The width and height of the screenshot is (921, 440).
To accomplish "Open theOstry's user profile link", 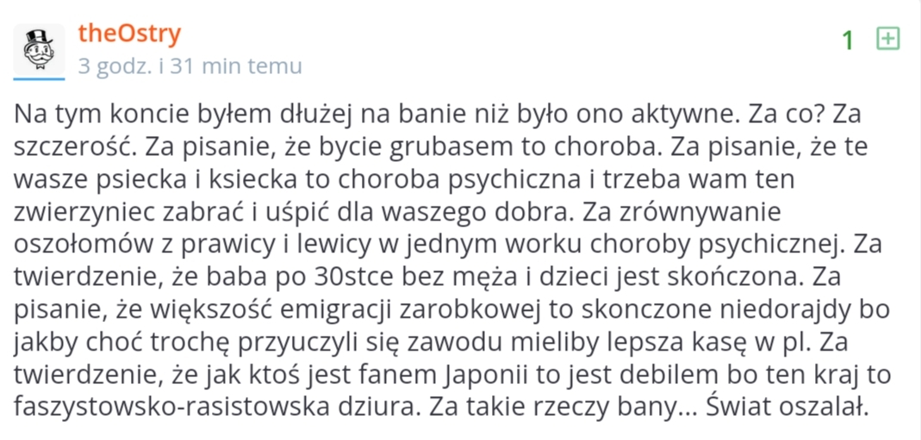I will click(x=129, y=34).
